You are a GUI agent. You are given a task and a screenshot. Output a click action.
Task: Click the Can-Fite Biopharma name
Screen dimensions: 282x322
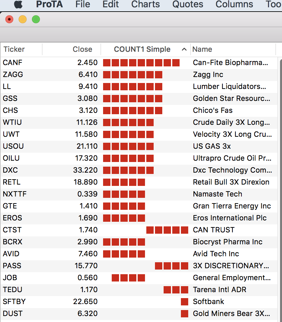(230, 63)
